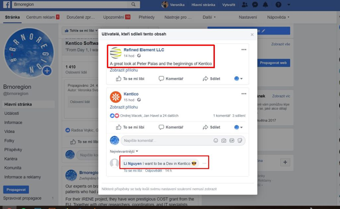This screenshot has height=209, width=340.
Task: Open Kariéra in left sidebar
Action: click(x=11, y=158)
